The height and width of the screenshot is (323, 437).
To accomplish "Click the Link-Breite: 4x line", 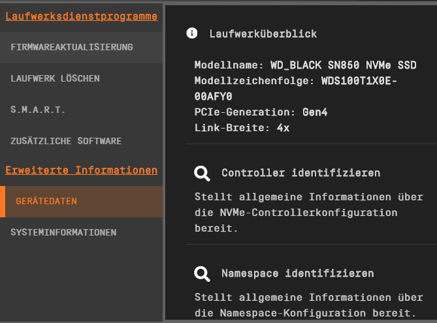I will click(x=242, y=128).
